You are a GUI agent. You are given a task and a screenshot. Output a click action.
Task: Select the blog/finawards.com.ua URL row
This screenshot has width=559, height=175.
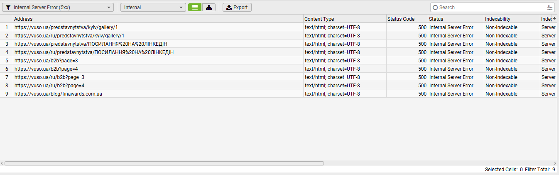click(59, 94)
